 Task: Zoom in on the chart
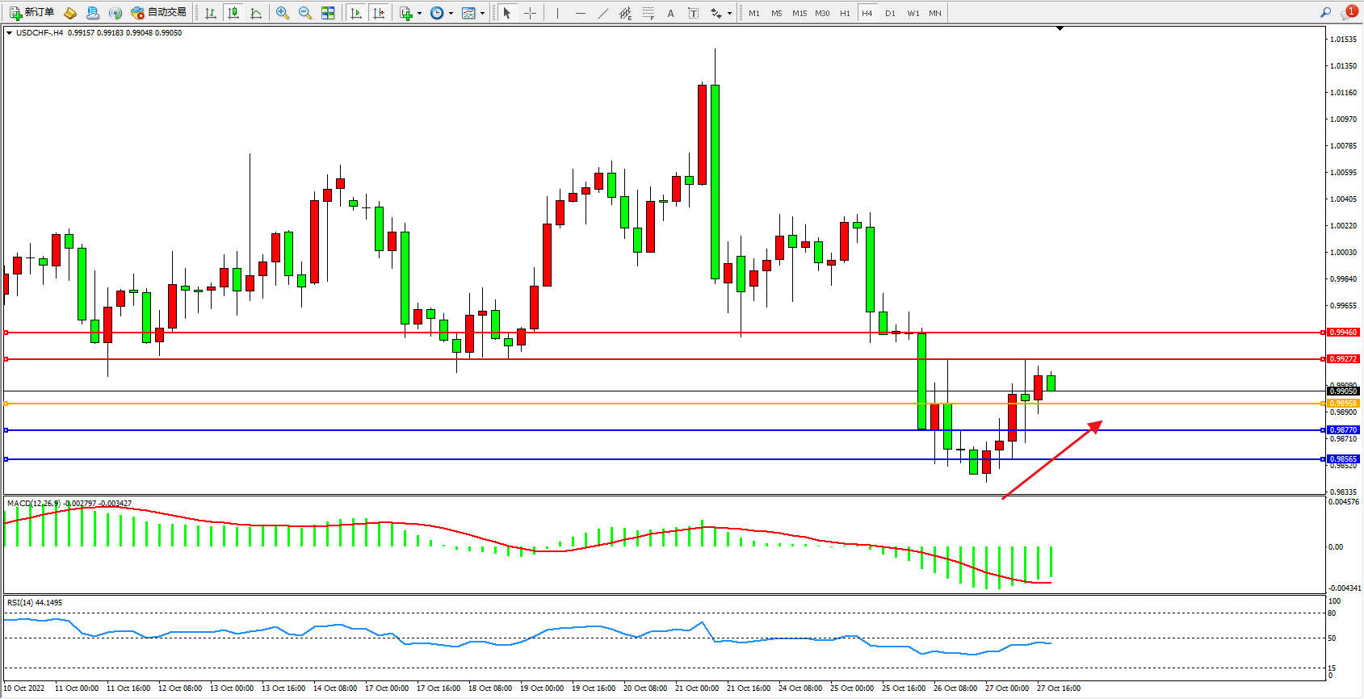282,13
